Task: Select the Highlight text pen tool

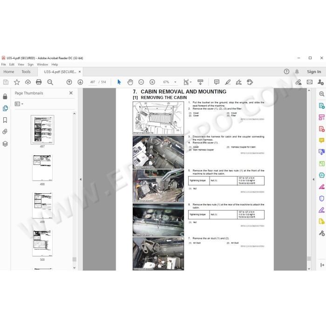Action: pos(228,82)
